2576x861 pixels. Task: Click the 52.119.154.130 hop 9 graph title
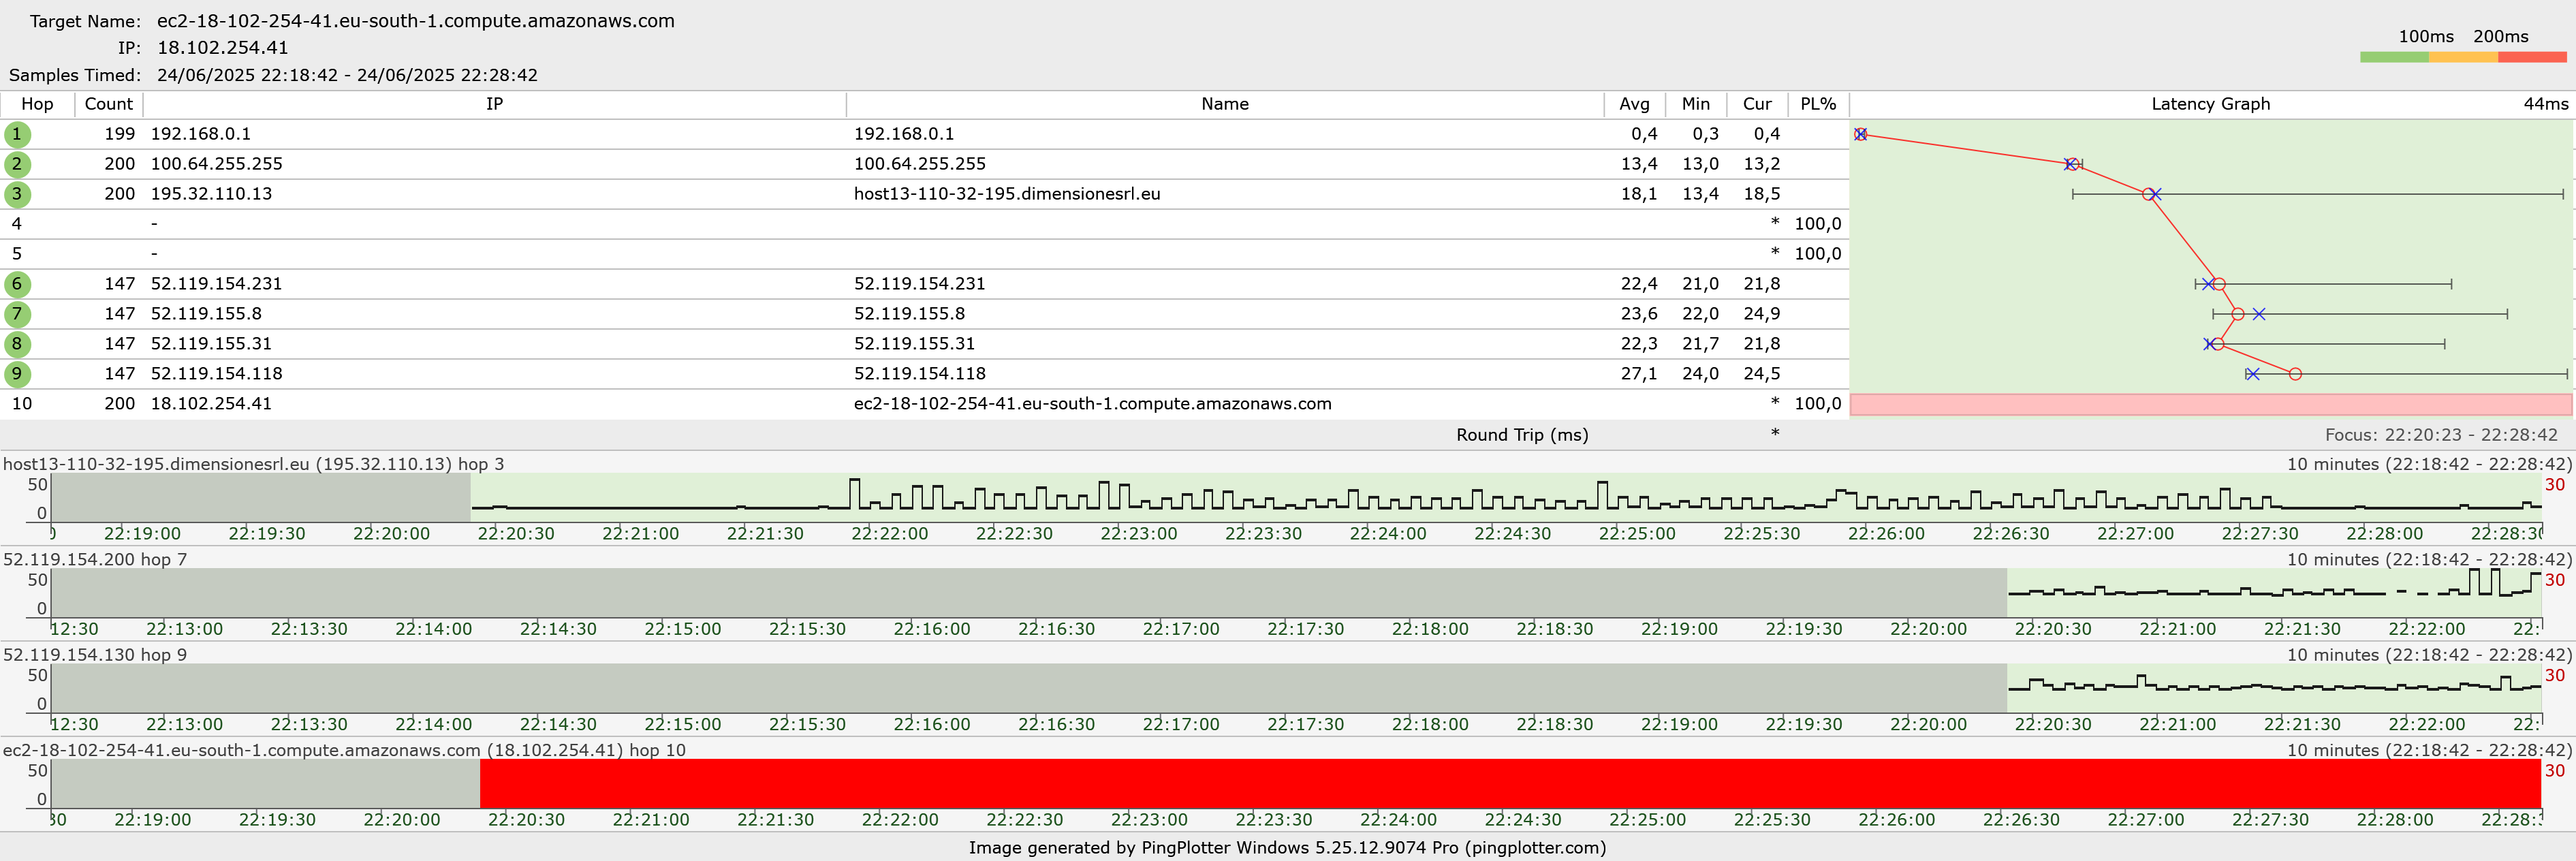(95, 655)
